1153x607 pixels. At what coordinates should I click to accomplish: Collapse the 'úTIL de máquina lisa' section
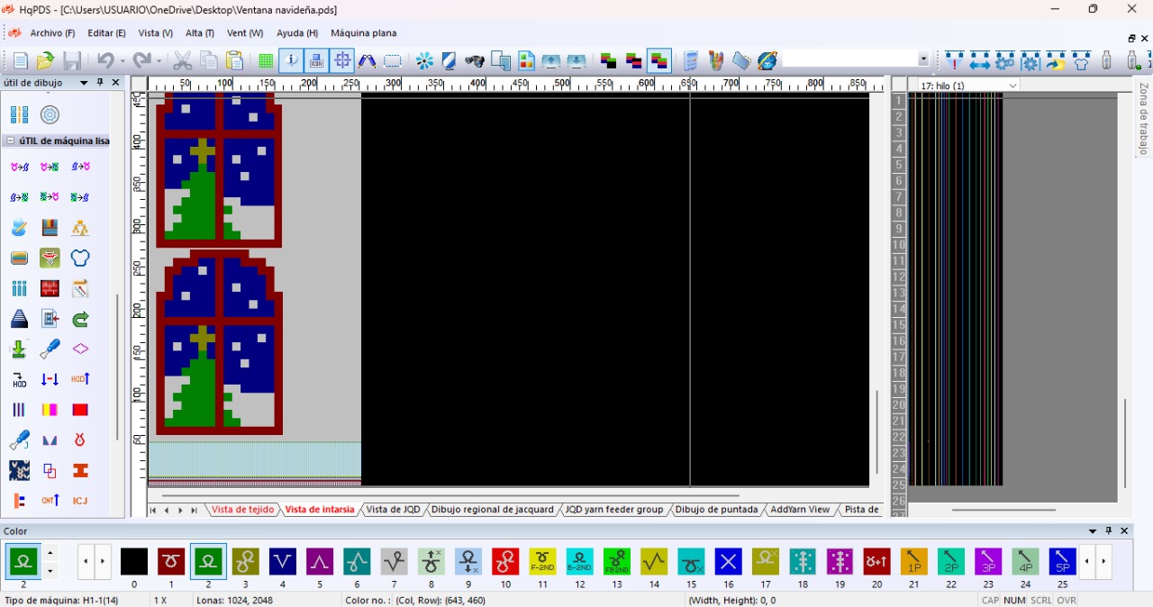click(11, 141)
